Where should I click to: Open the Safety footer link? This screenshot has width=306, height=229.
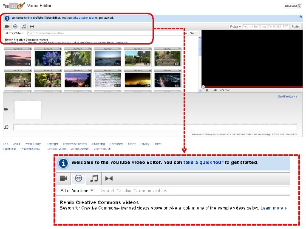coord(132,144)
